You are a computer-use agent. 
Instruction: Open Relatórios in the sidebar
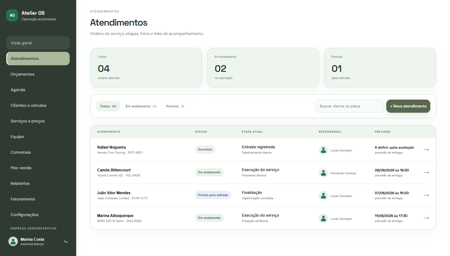[38, 183]
